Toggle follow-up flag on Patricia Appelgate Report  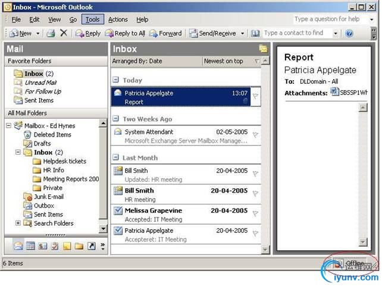click(x=255, y=96)
